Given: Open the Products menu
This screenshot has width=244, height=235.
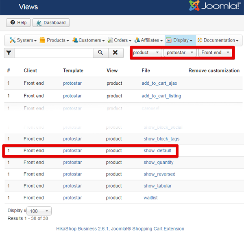Looking at the screenshot, I should click(x=54, y=40).
